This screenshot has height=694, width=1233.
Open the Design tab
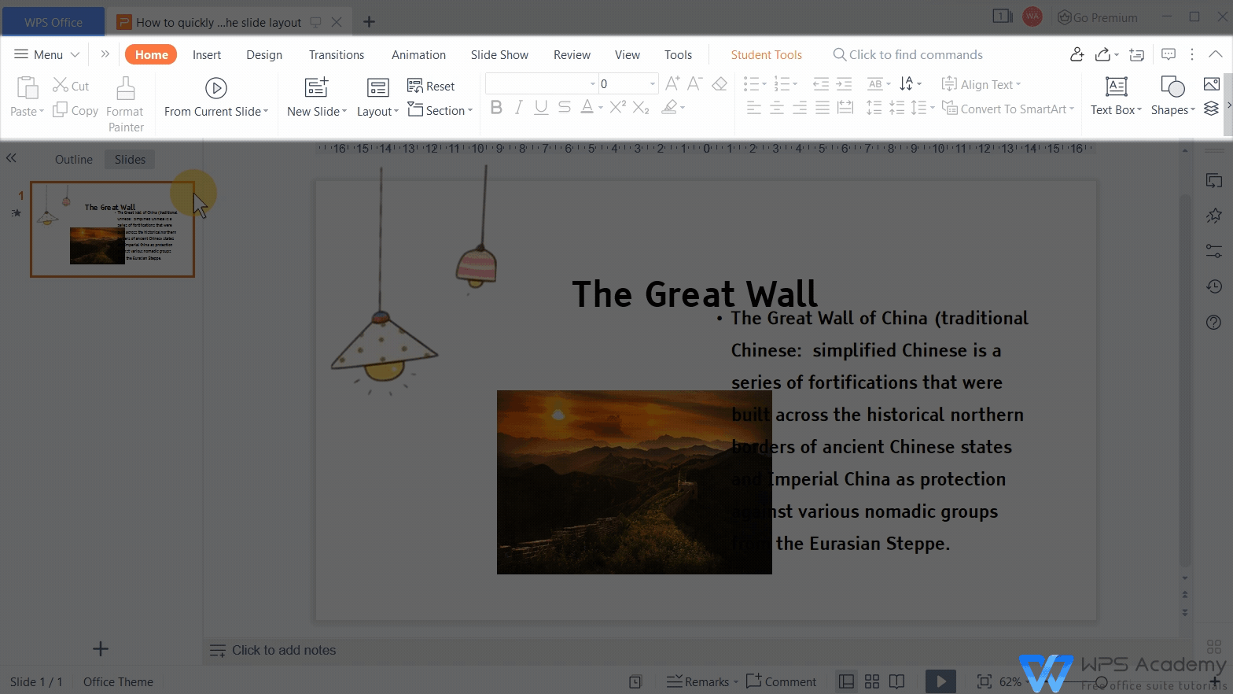[x=264, y=54]
